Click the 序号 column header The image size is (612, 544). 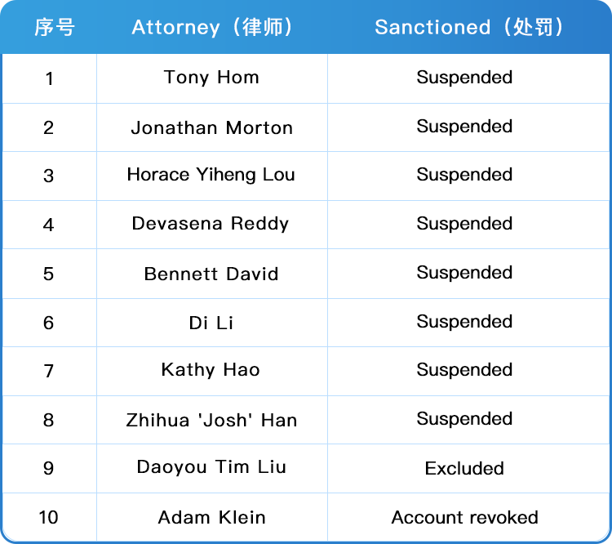[x=54, y=27]
